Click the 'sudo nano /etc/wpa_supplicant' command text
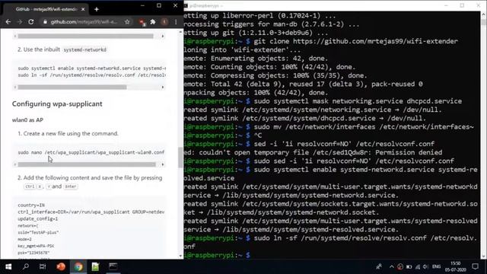This screenshot has width=487, height=274. pyautogui.click(x=91, y=152)
